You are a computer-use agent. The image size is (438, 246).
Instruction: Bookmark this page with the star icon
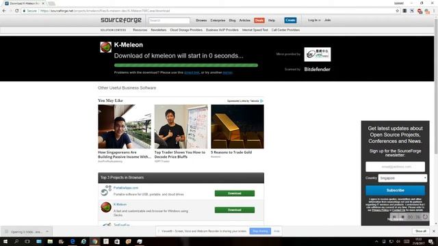point(397,11)
